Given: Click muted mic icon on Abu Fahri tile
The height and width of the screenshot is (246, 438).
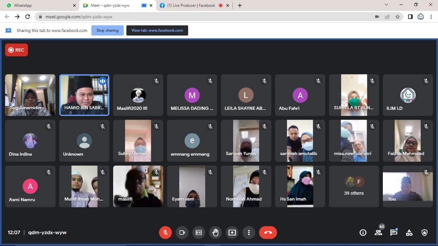Looking at the screenshot, I should (x=318, y=81).
